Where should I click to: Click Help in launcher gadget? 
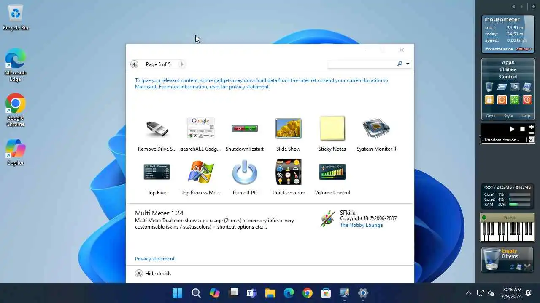[x=526, y=116]
